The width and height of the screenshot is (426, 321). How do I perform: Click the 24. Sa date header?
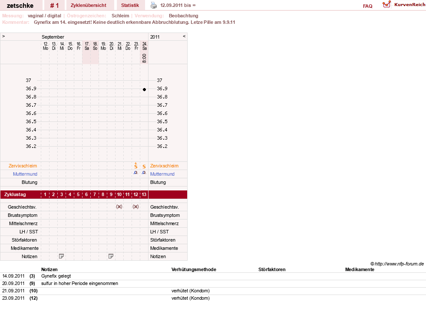[145, 46]
